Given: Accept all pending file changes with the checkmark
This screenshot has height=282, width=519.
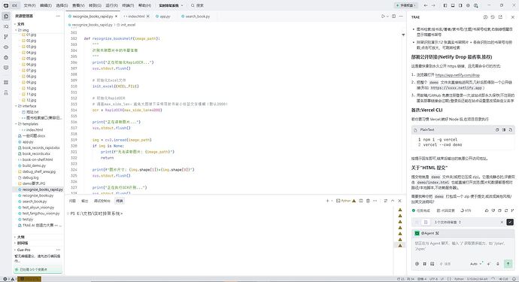Looking at the screenshot, I should coord(510,222).
